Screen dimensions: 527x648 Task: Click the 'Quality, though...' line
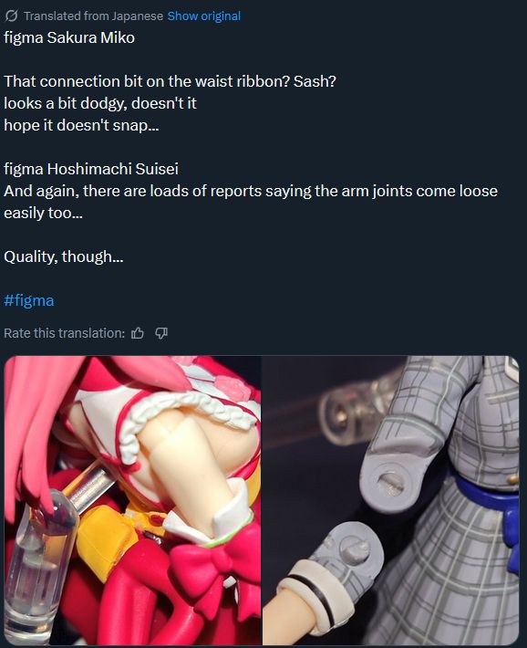[x=64, y=256]
